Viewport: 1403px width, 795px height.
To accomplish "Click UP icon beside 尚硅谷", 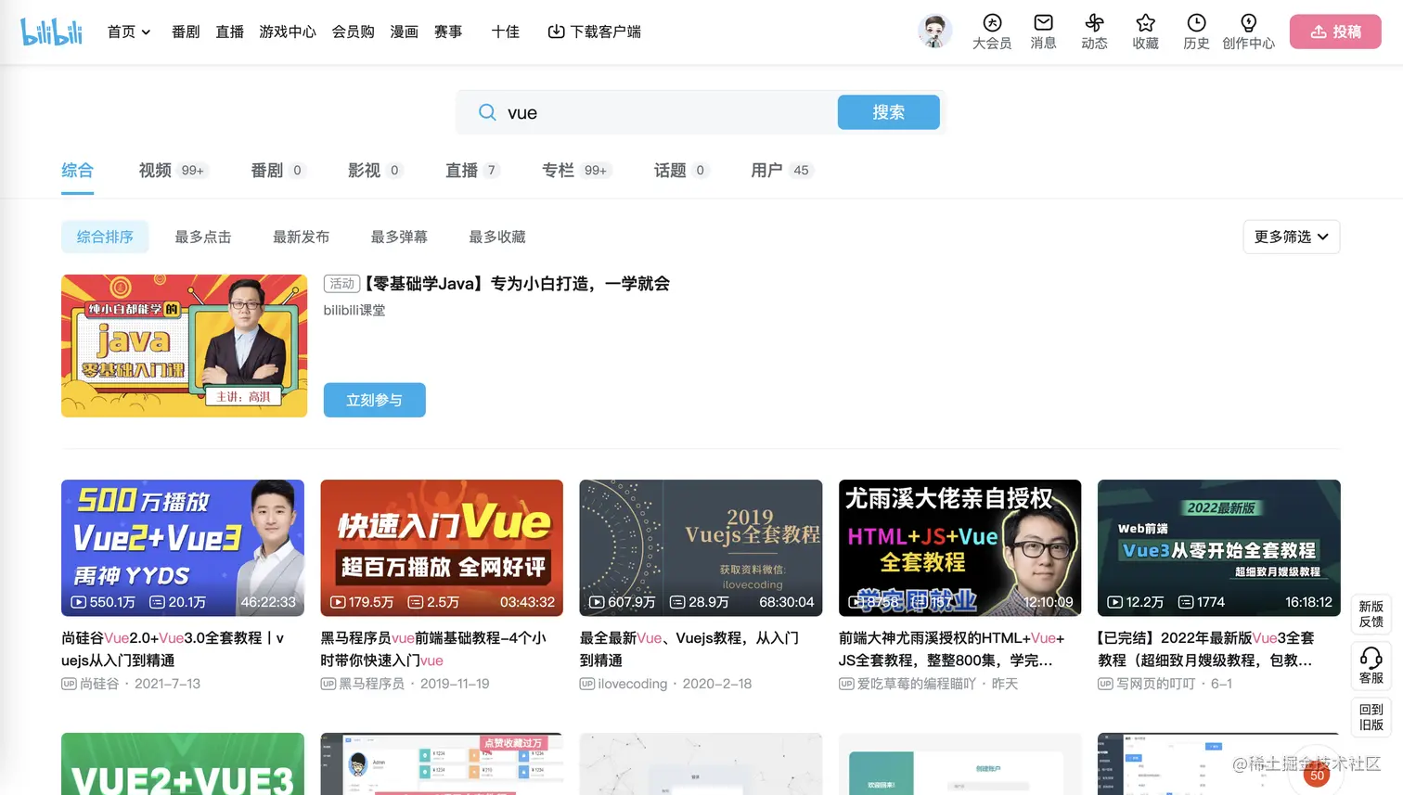I will click(x=69, y=684).
